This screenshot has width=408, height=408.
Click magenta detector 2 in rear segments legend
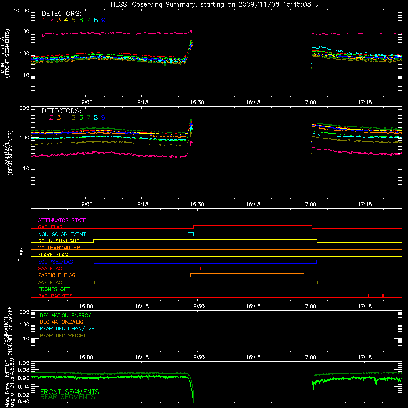click(x=52, y=118)
